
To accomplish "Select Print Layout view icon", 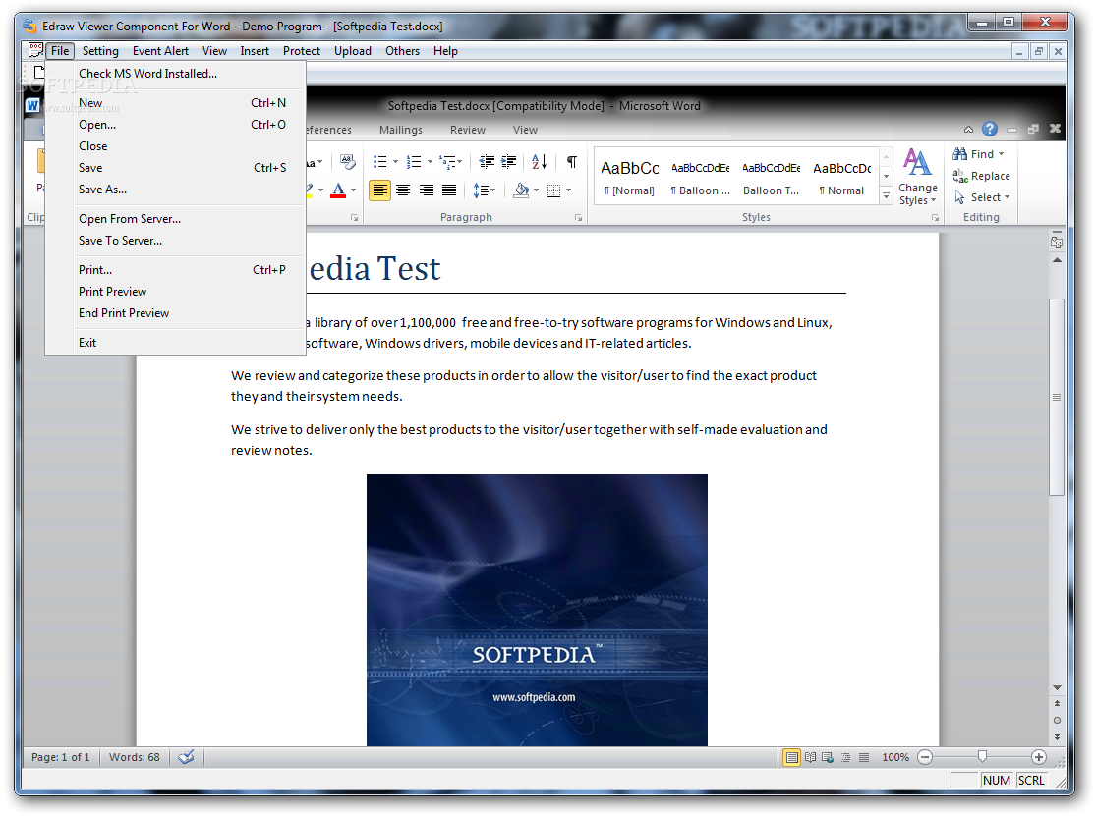I will pos(791,757).
